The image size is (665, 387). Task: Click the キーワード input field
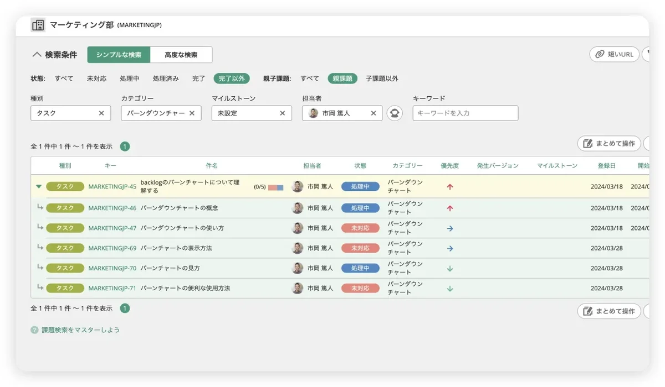pos(465,113)
